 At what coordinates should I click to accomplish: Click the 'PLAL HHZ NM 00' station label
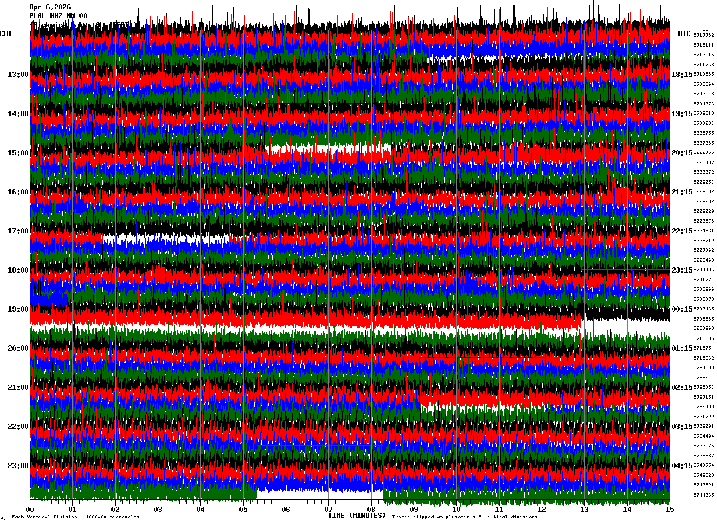point(58,16)
